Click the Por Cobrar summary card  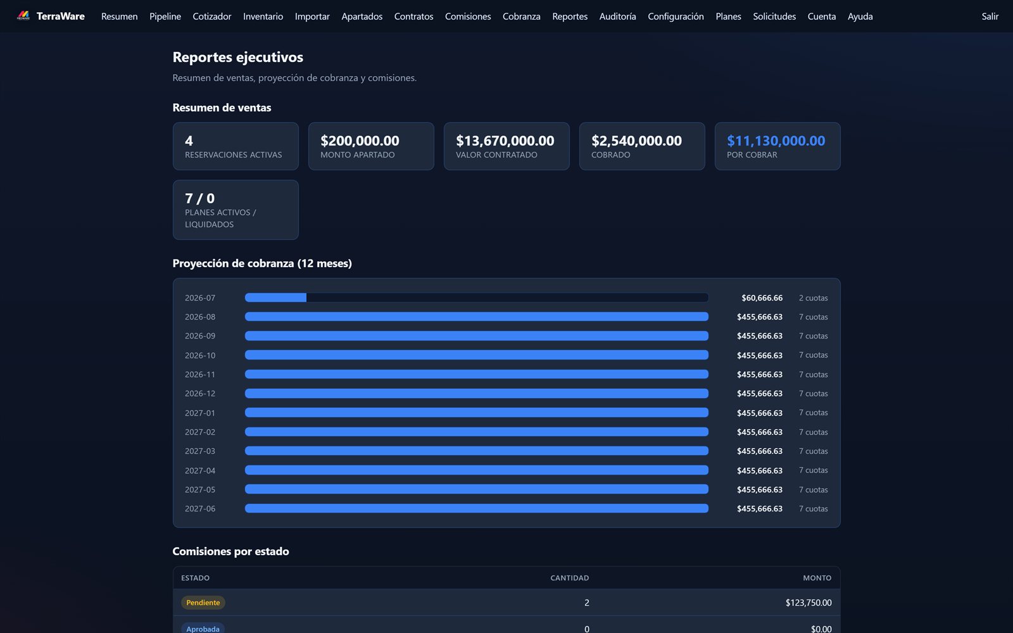coord(777,146)
